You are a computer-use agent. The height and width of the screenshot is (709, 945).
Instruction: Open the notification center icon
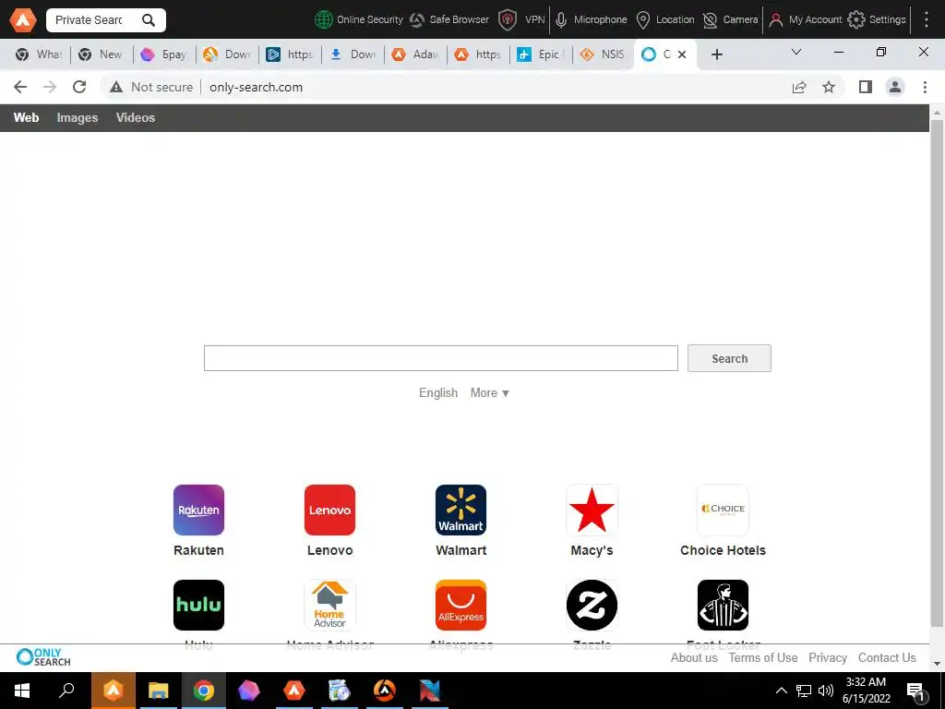tap(916, 691)
